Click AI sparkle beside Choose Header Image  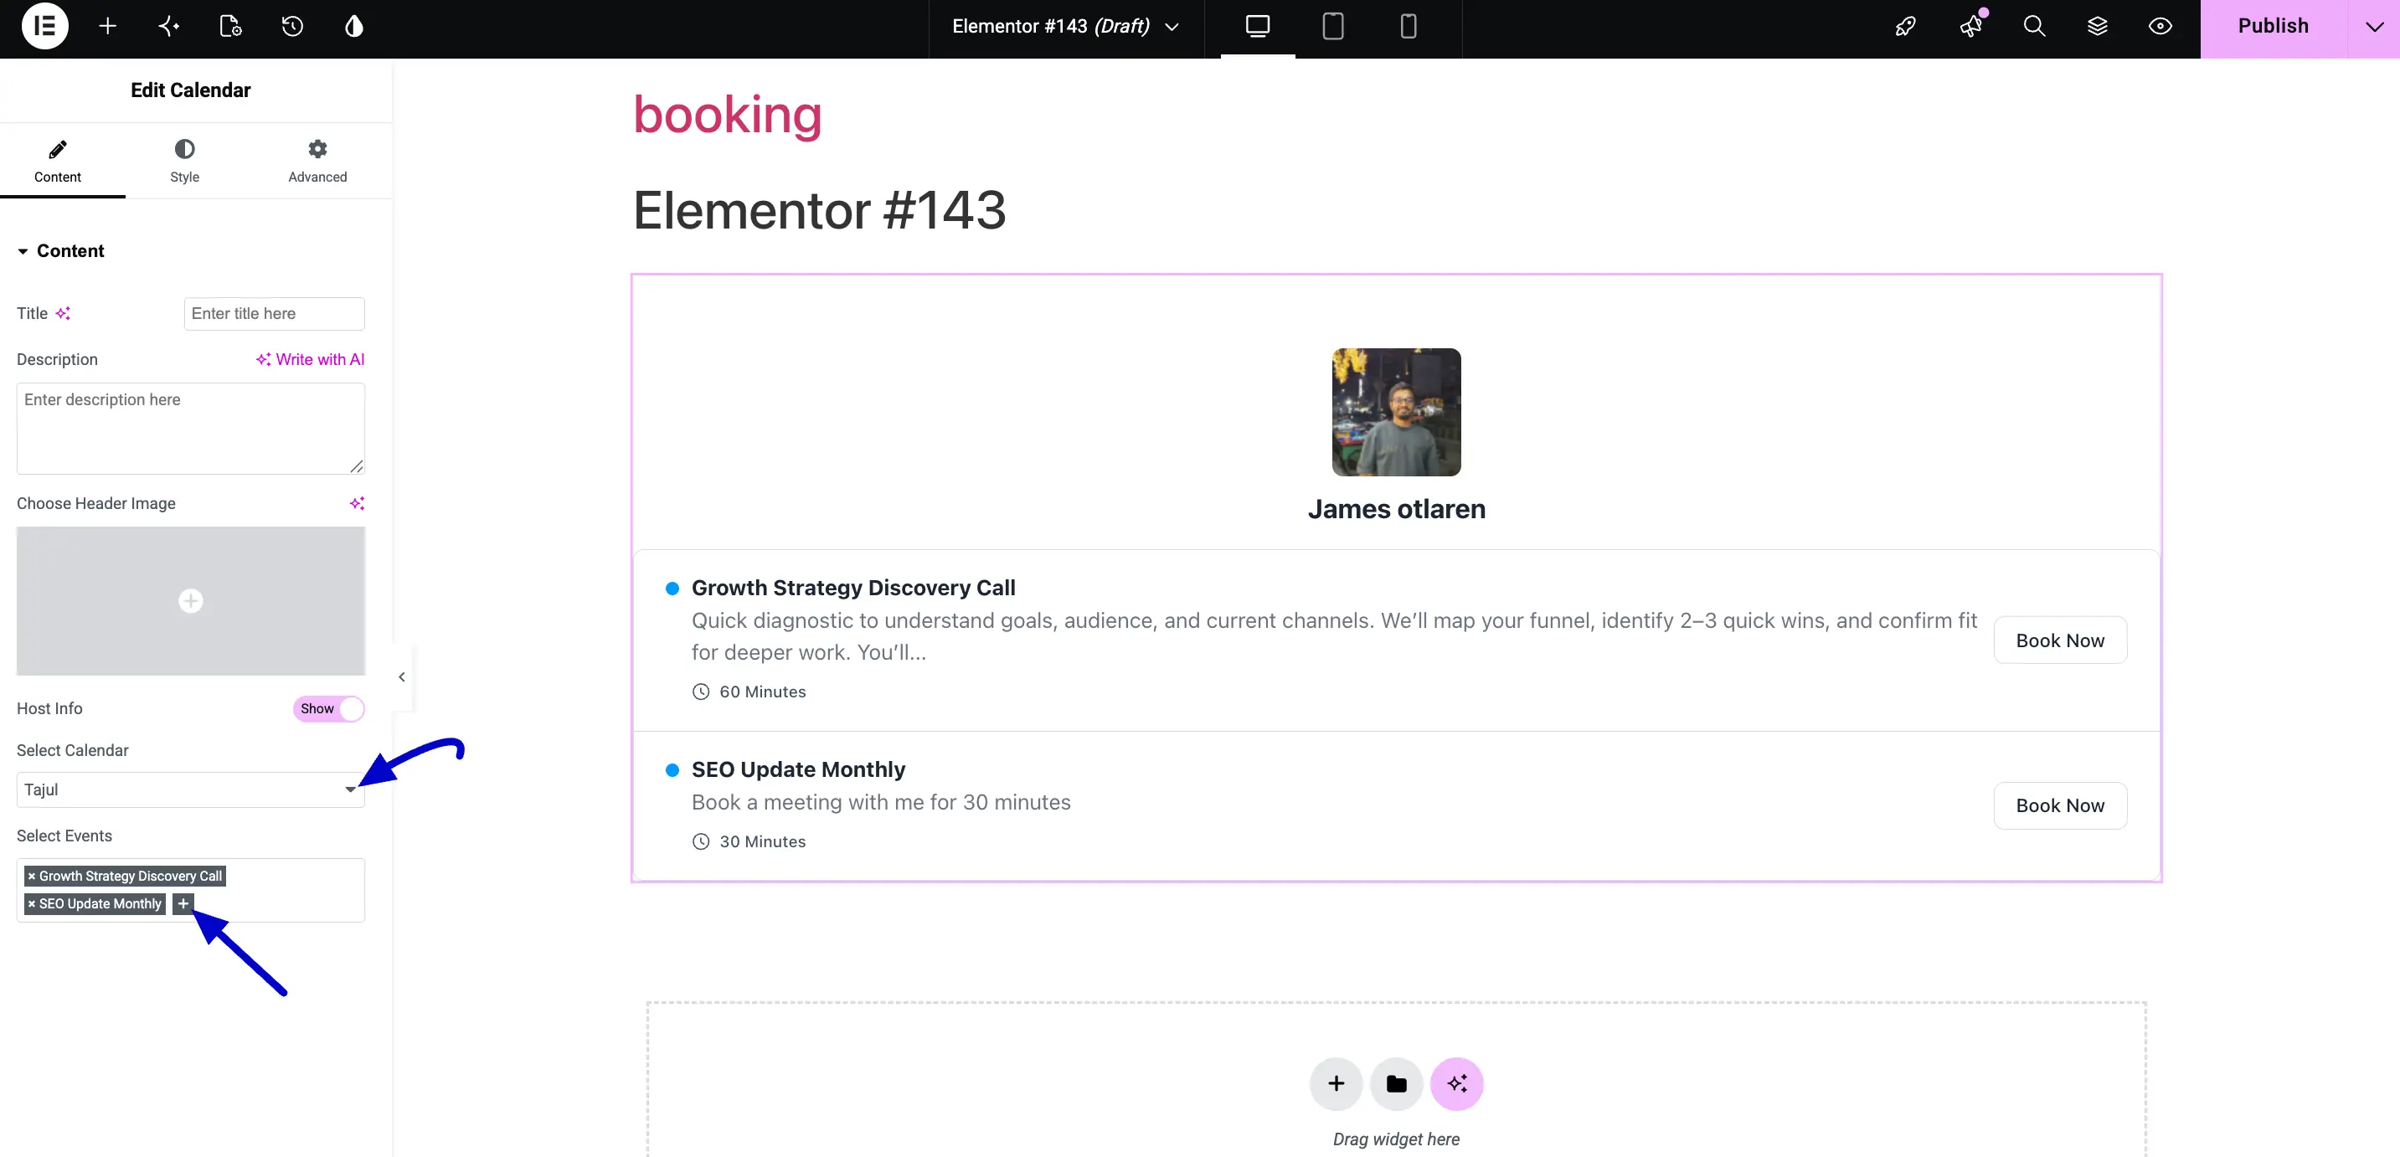(x=357, y=504)
